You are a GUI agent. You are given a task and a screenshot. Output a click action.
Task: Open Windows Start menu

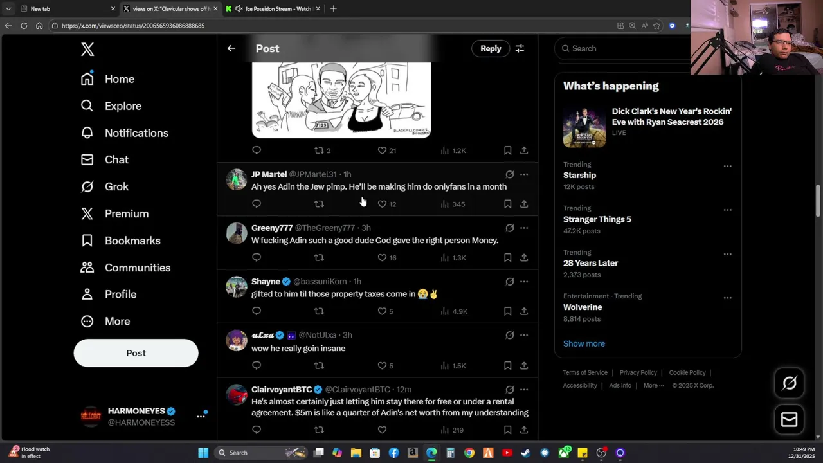[x=203, y=453]
